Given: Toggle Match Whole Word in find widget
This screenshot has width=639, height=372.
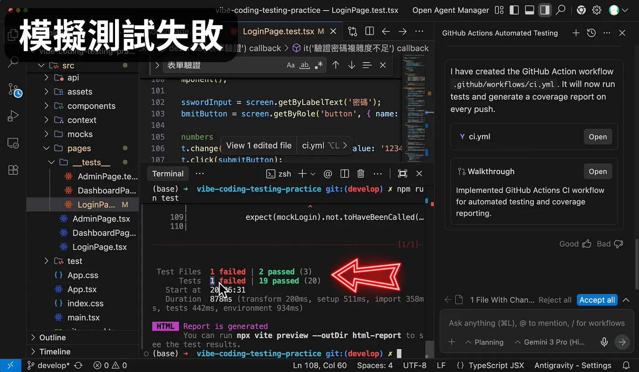Looking at the screenshot, I should [x=304, y=65].
